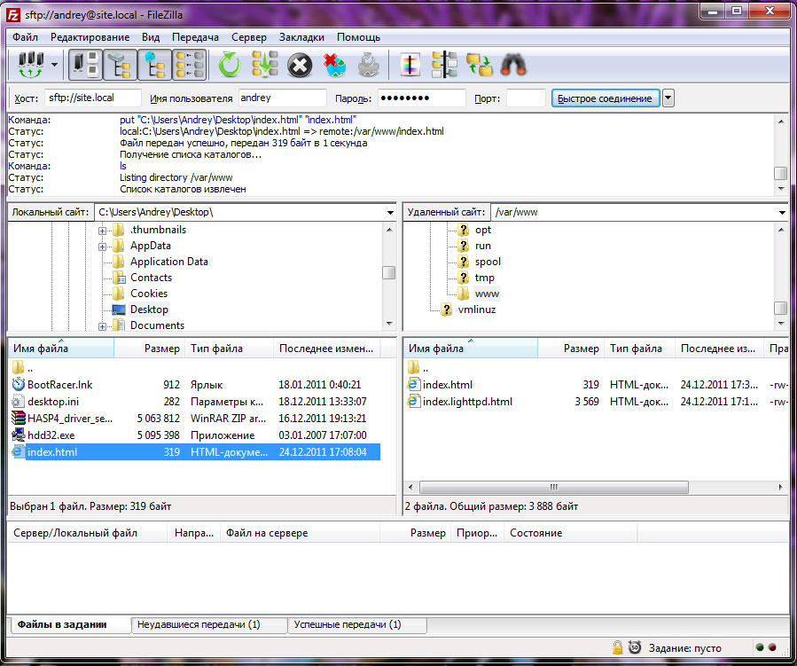Viewport: 797px width, 666px height.
Task: Sort local files by the Размер column header
Action: click(x=161, y=349)
